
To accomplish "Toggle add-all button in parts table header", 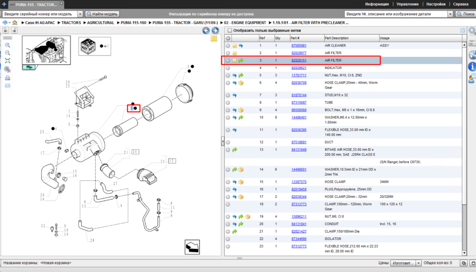I will (228, 38).
